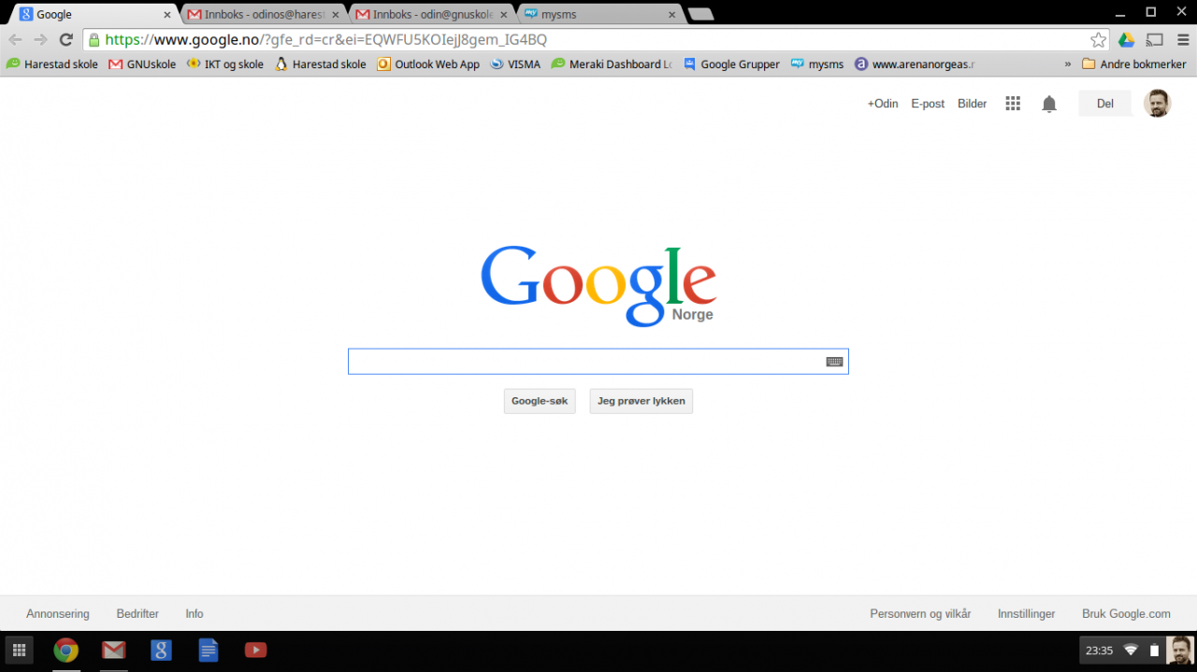The image size is (1197, 672).
Task: Open the Outlook Web App bookmark
Action: pos(428,64)
